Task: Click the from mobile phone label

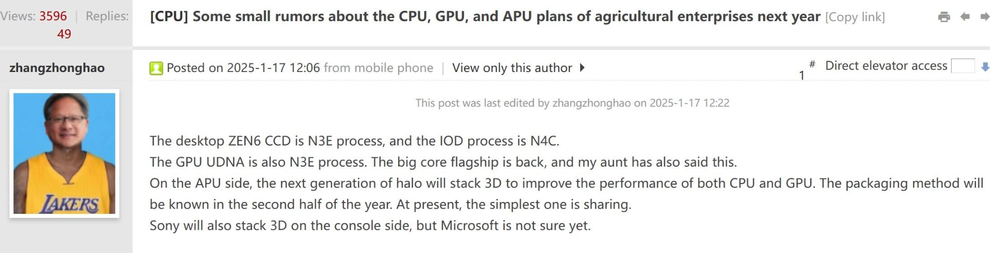Action: pos(378,68)
